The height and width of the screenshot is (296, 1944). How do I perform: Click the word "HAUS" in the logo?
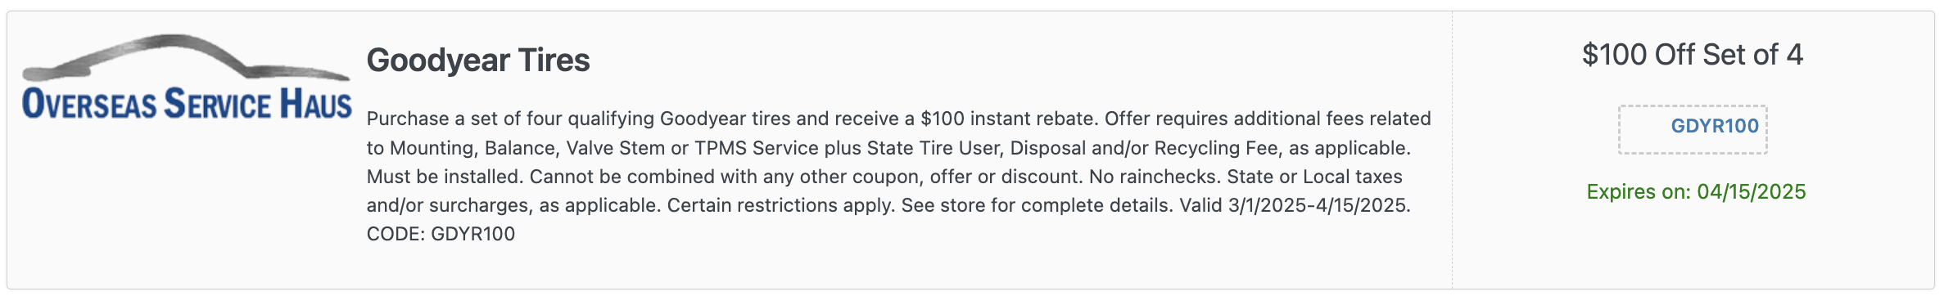pyautogui.click(x=316, y=105)
